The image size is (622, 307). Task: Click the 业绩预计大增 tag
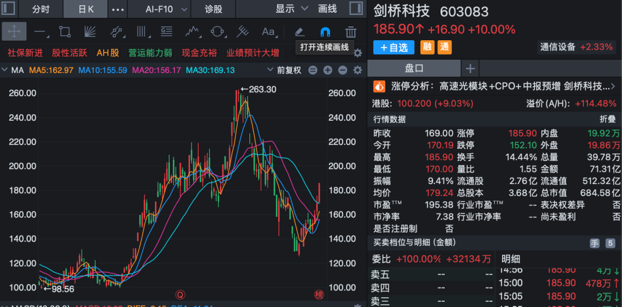253,53
